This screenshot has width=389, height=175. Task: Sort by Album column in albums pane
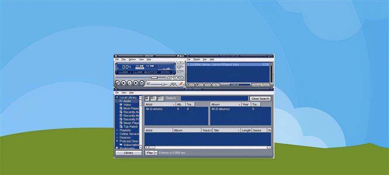226,105
